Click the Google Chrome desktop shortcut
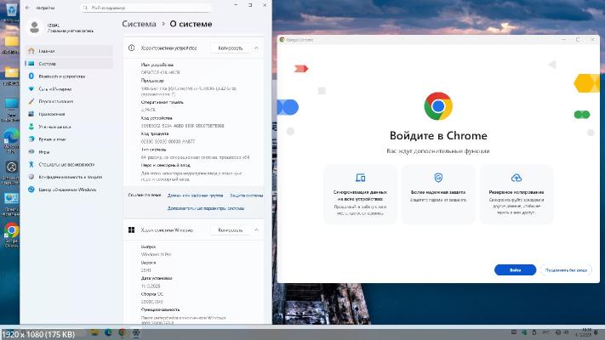This screenshot has width=605, height=340. point(11,233)
